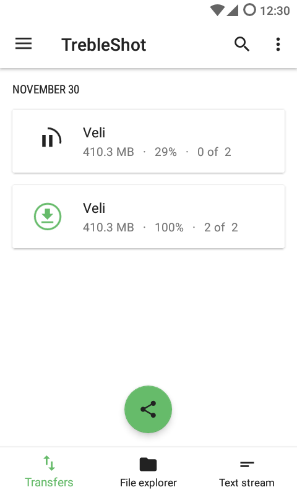Tap the paused transfer icon for Veli
Screen dimensions: 297x495
[x=51, y=137]
